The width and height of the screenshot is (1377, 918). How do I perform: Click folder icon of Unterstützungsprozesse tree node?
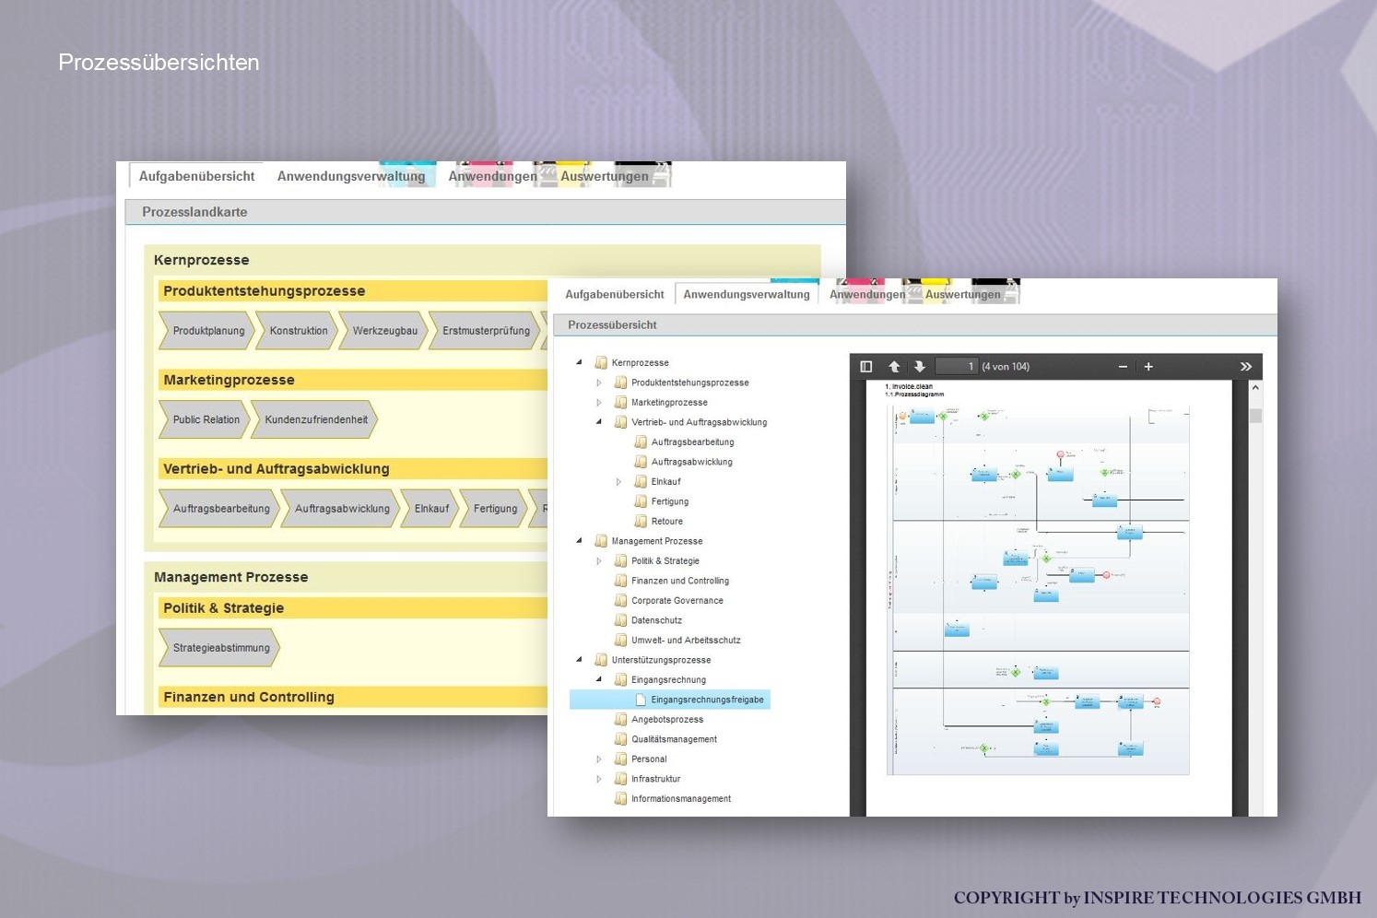[601, 660]
